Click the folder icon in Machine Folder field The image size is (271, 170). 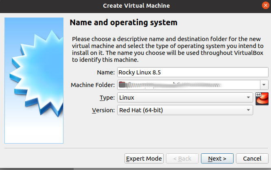coord(122,85)
